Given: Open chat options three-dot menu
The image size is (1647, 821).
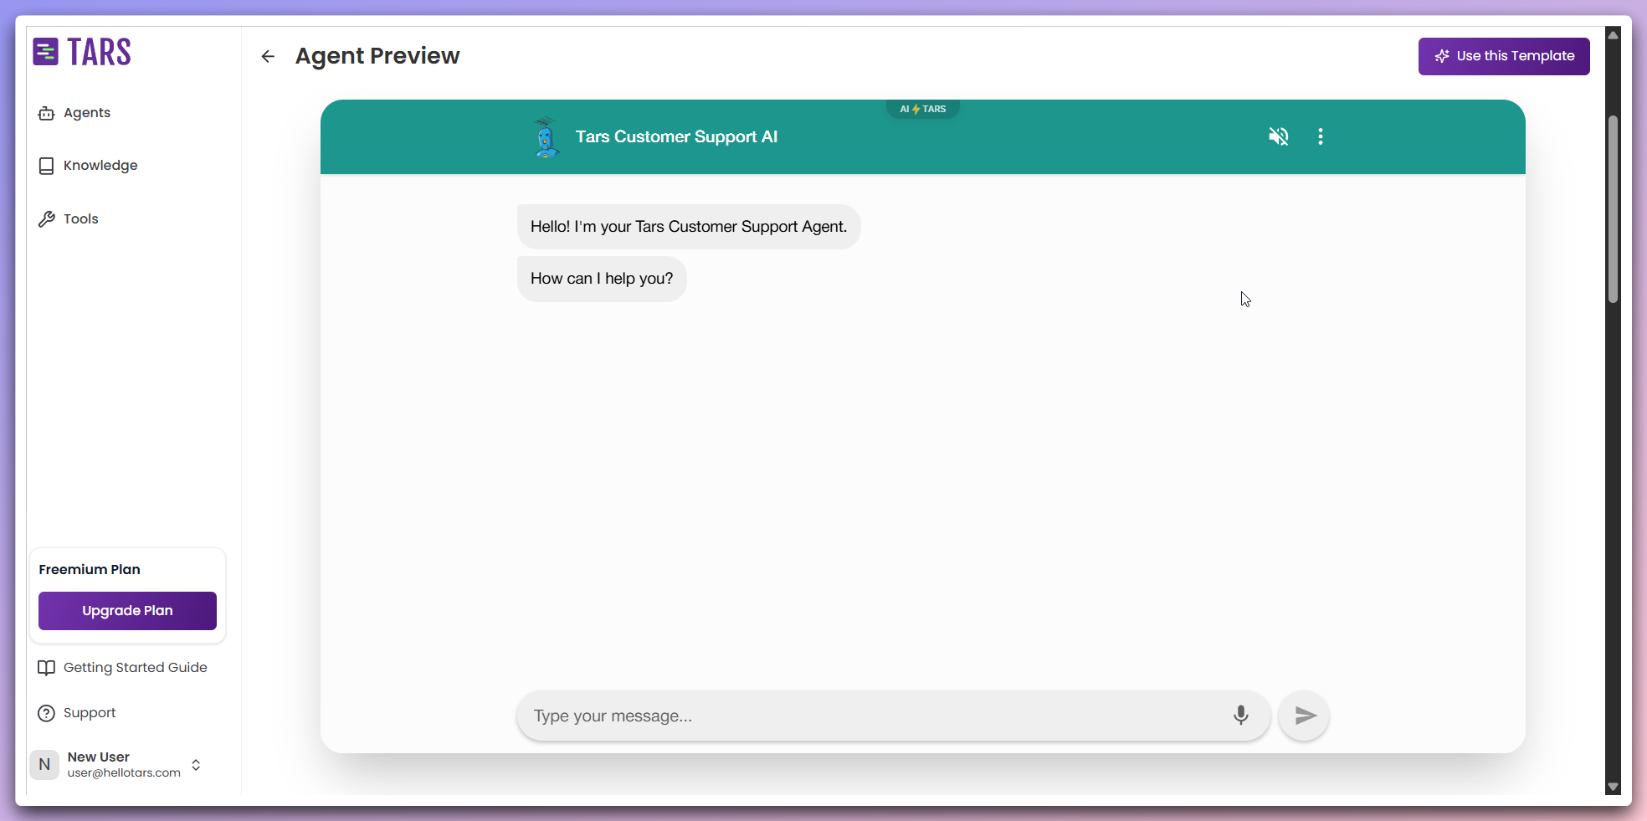Looking at the screenshot, I should (1321, 136).
